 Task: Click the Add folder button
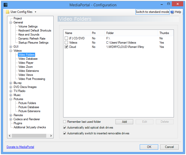124,122
